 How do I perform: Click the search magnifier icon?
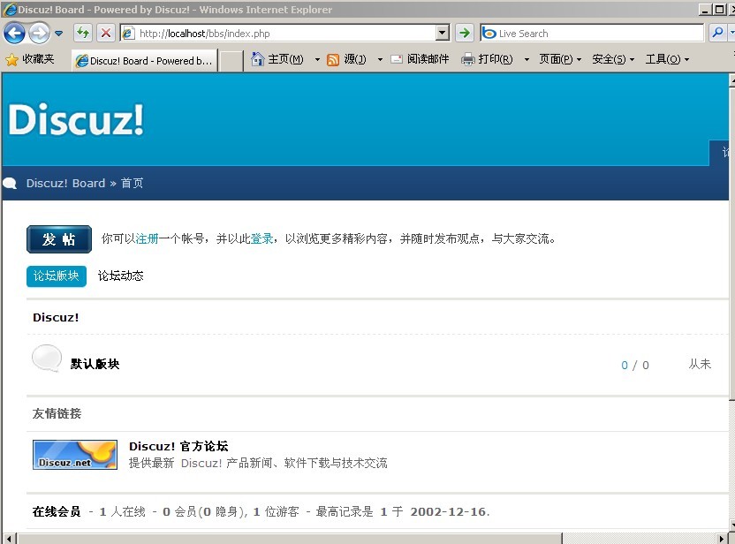pos(717,33)
